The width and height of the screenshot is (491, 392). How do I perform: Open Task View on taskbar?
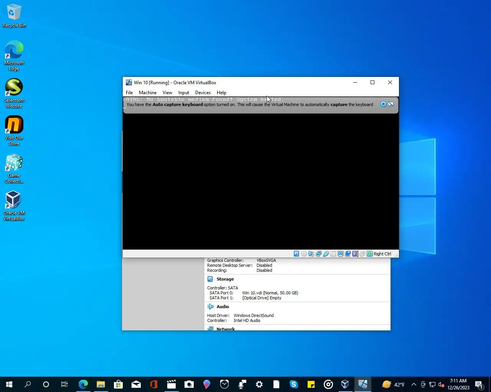(64, 384)
